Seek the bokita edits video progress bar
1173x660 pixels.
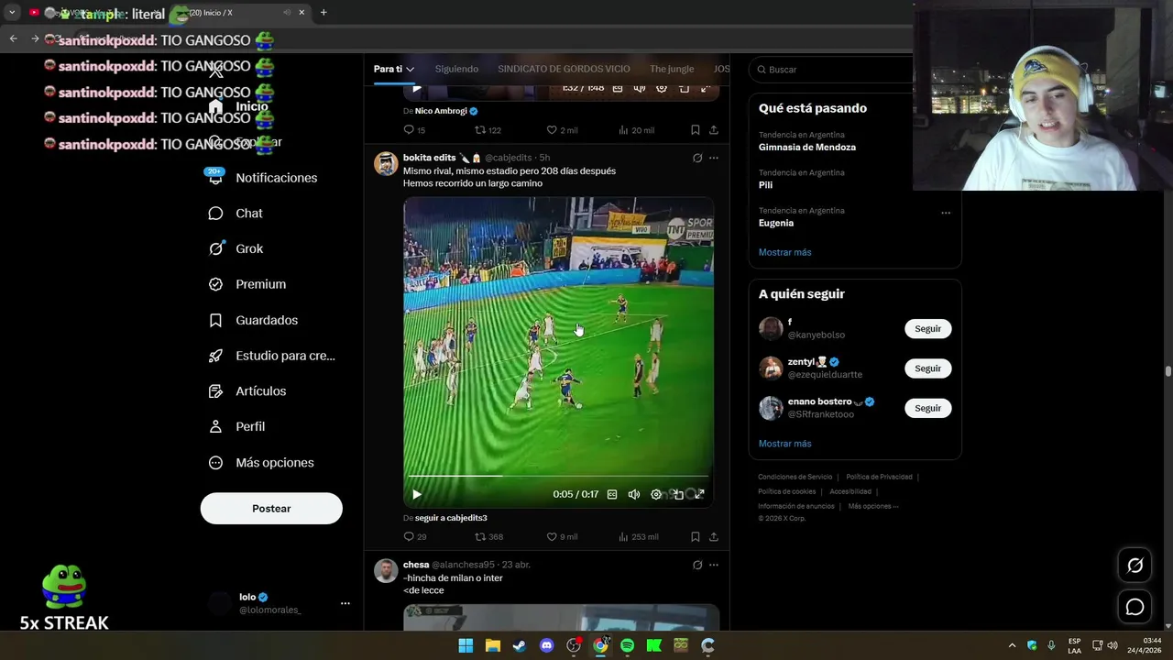[x=558, y=476]
